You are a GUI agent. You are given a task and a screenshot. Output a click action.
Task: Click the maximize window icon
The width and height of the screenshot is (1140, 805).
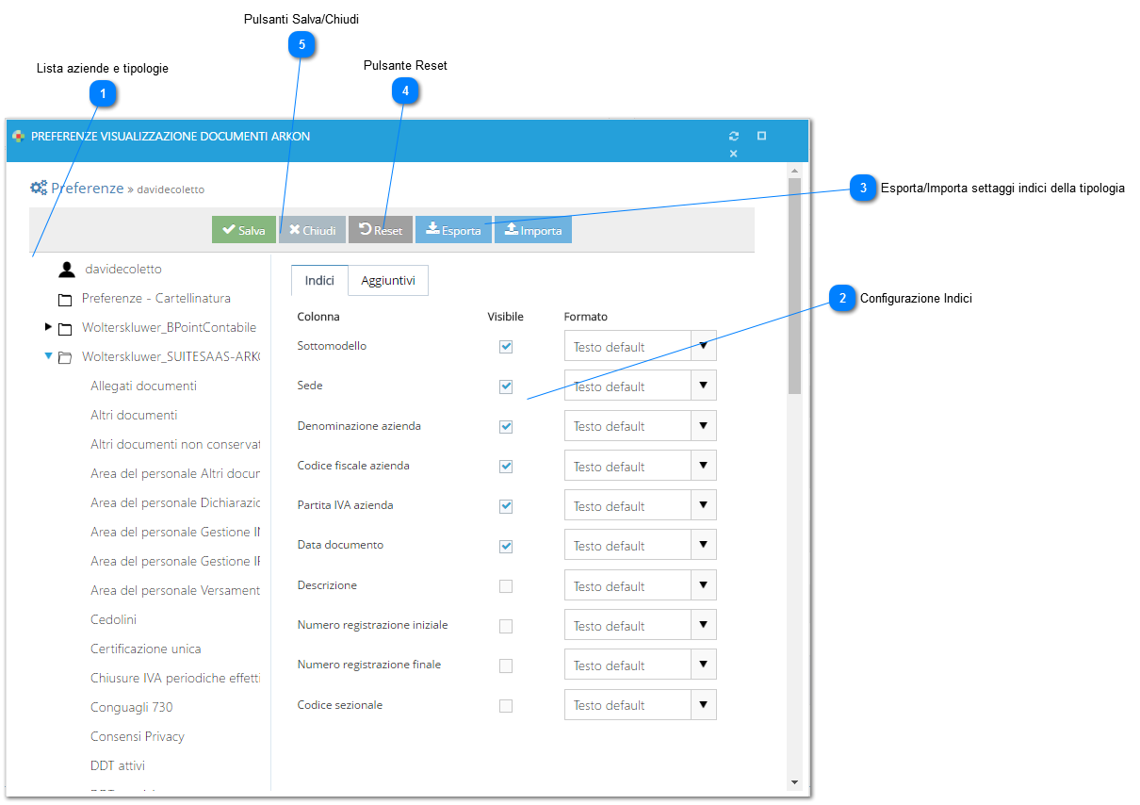click(761, 136)
